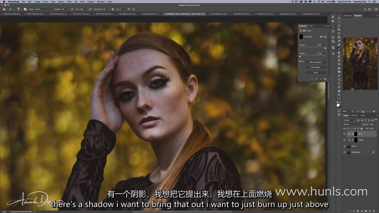Open the Flow dropdown in options bar
379x213 pixels.
86,9
